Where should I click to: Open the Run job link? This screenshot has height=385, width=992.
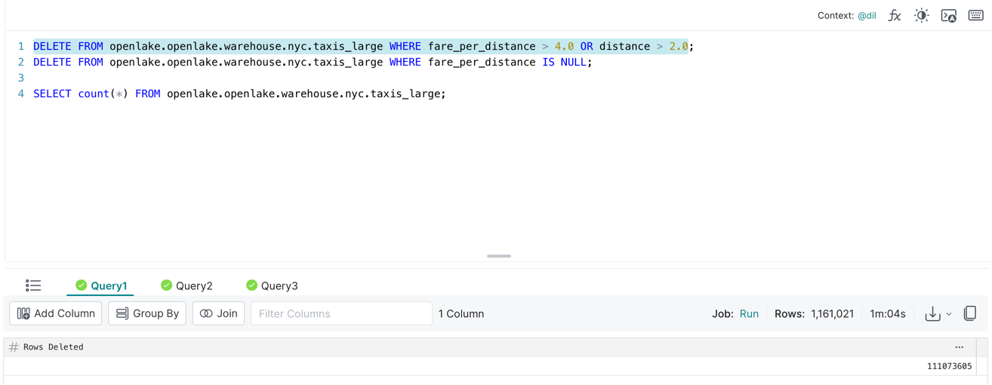749,314
